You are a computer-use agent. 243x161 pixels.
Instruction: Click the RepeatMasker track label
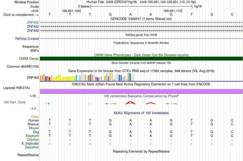pos(28,155)
